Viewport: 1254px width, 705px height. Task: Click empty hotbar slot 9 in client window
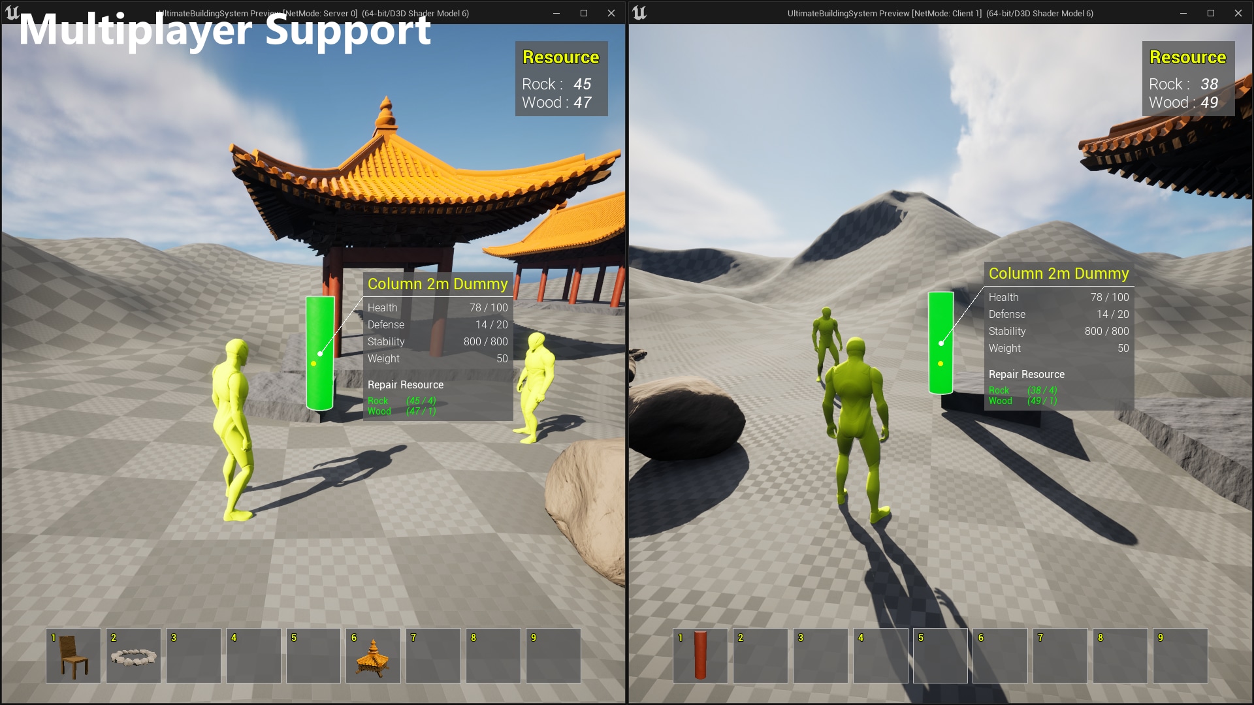(1180, 655)
